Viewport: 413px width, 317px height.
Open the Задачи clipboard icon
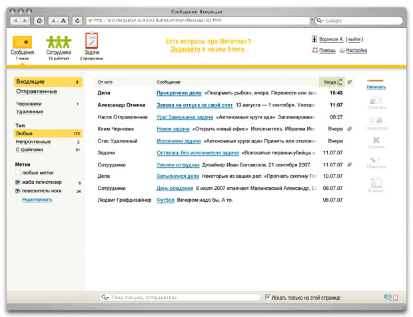(91, 41)
